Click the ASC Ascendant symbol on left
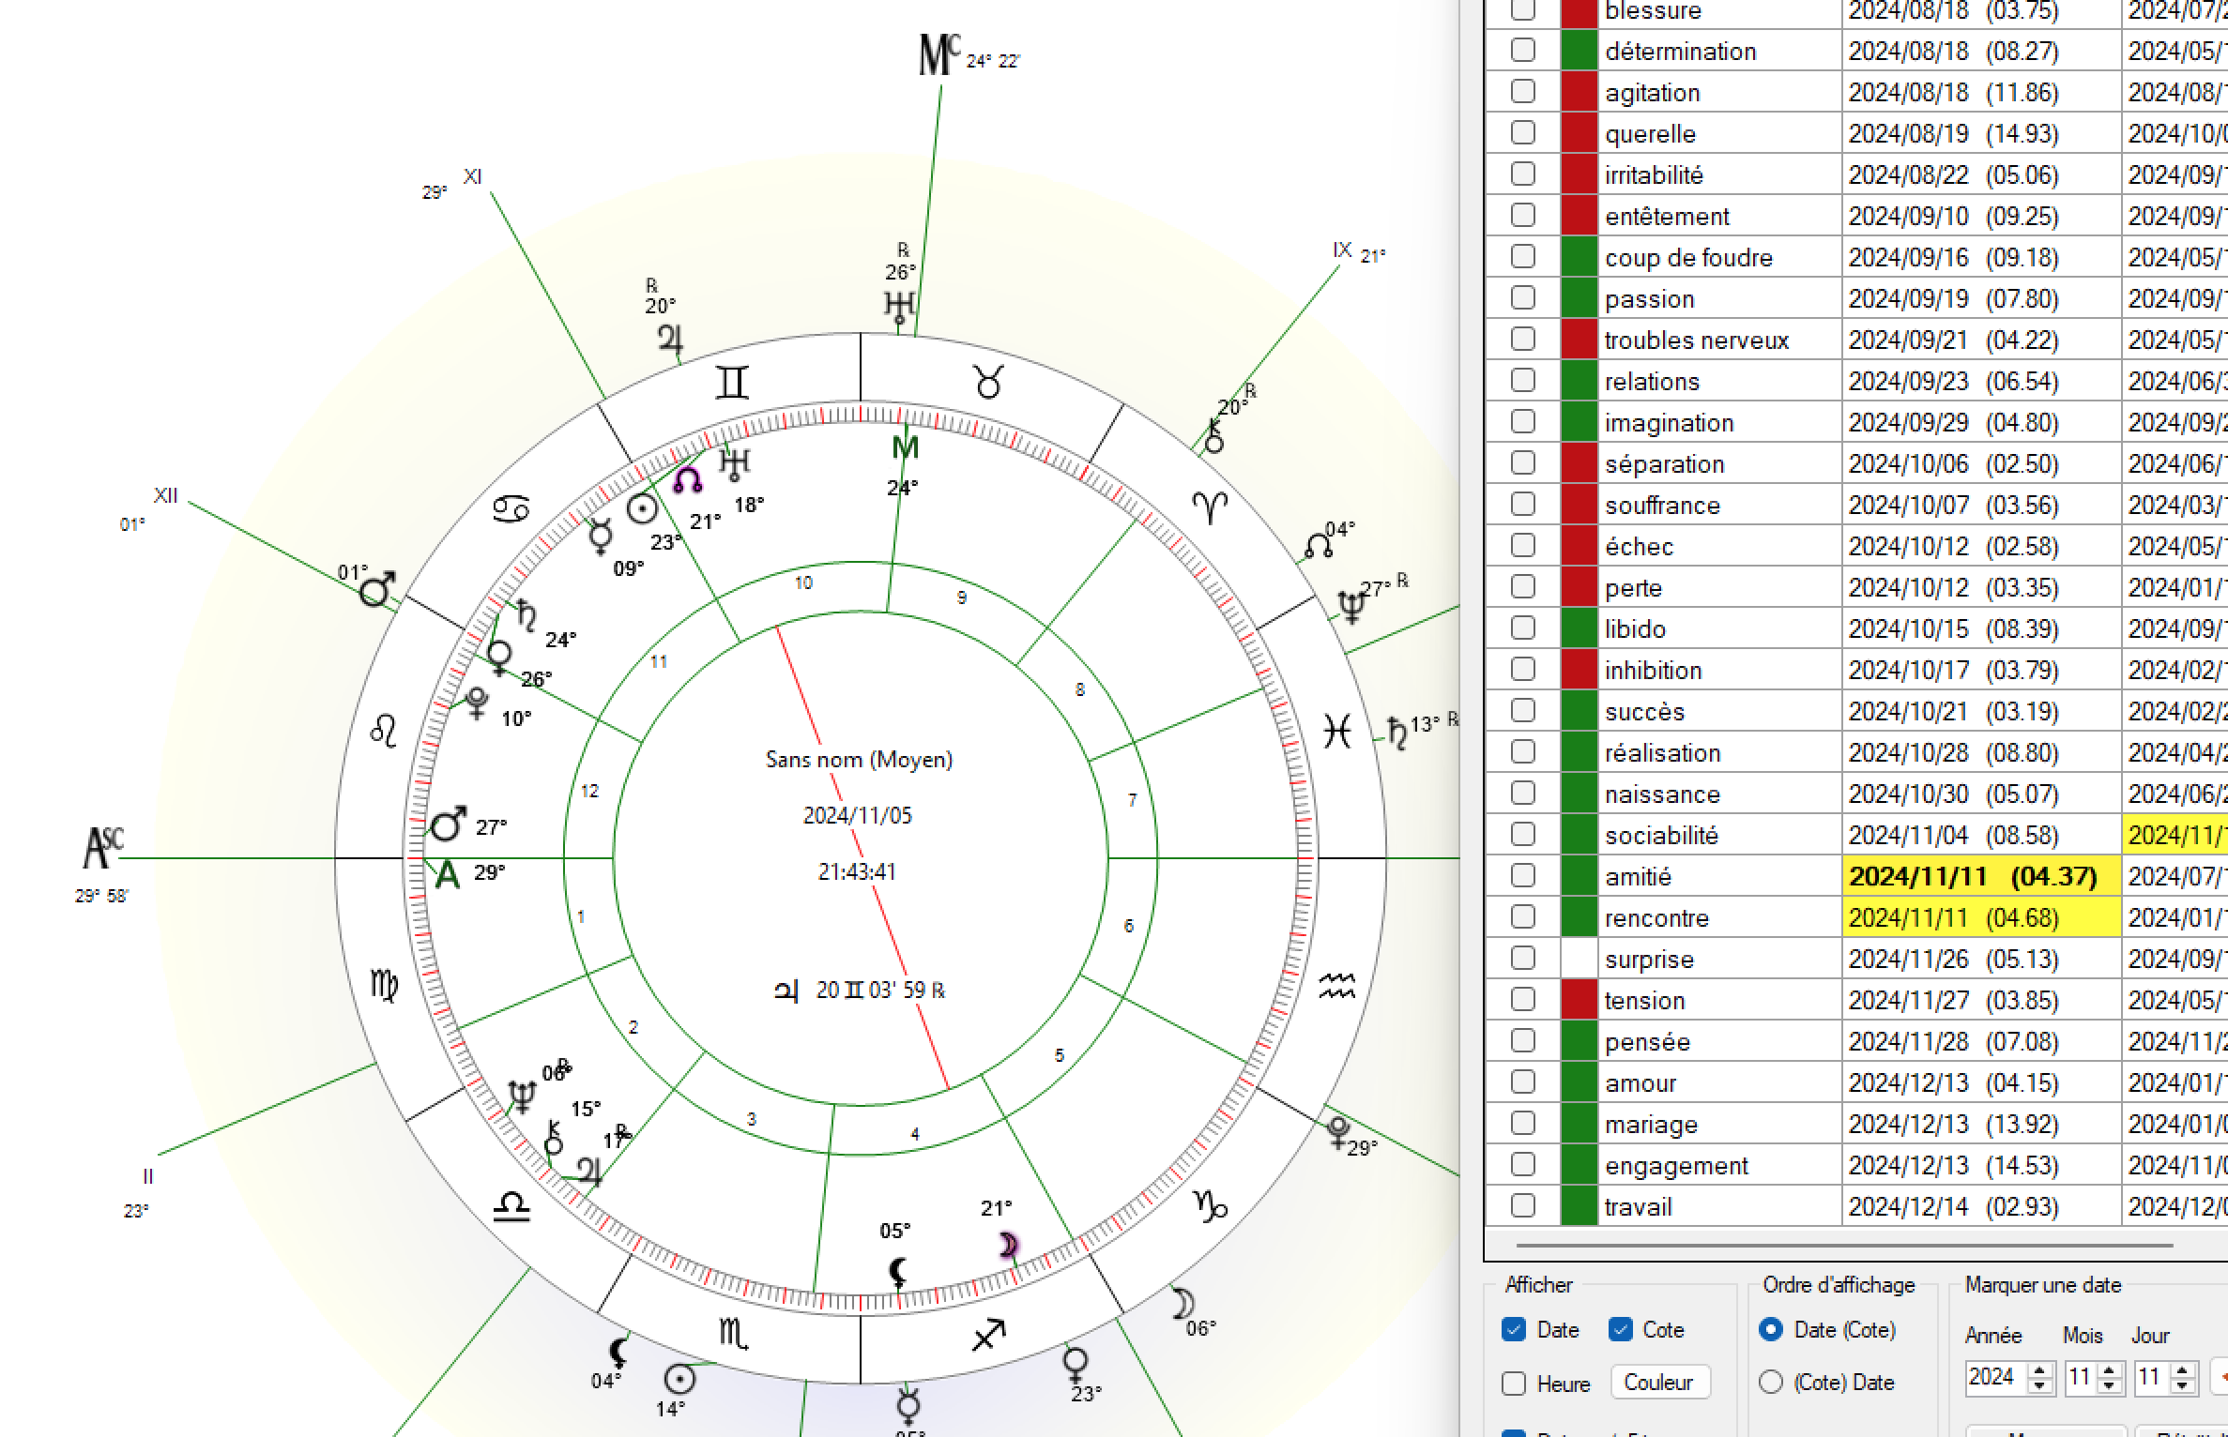This screenshot has width=2228, height=1437. pos(102,847)
